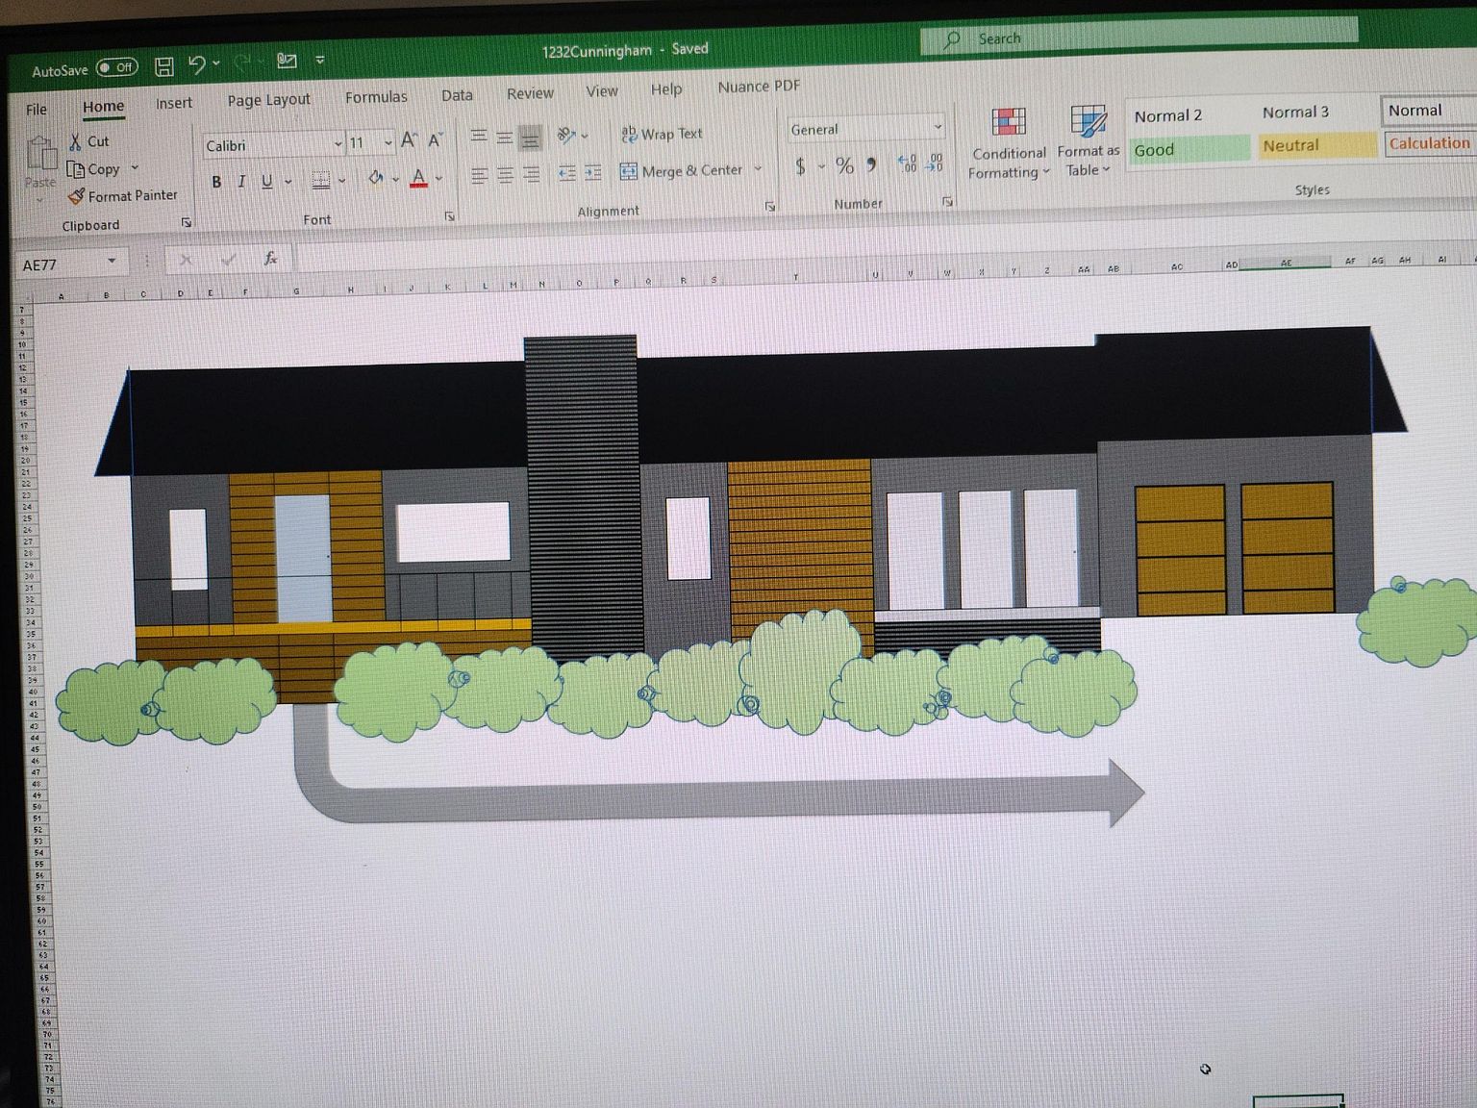Select the Format Painter brush
Screen dimensions: 1477x1108
pos(77,196)
